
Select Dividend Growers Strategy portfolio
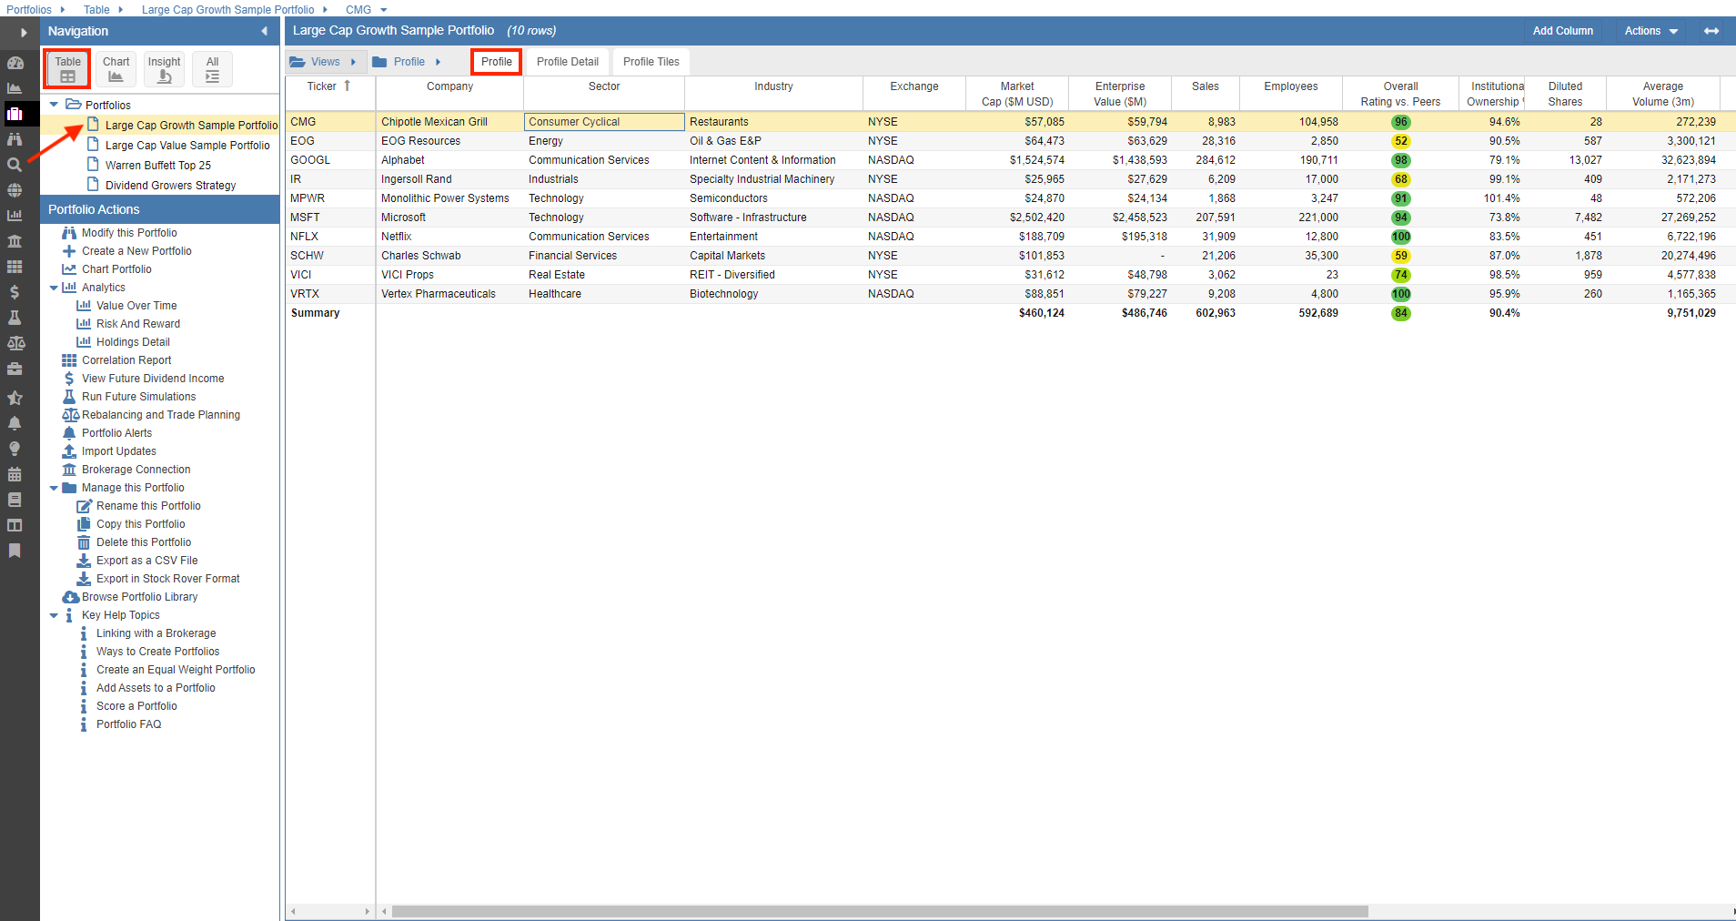[170, 186]
